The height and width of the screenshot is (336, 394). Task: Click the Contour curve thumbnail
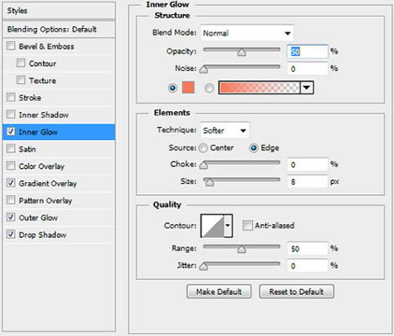coord(213,226)
